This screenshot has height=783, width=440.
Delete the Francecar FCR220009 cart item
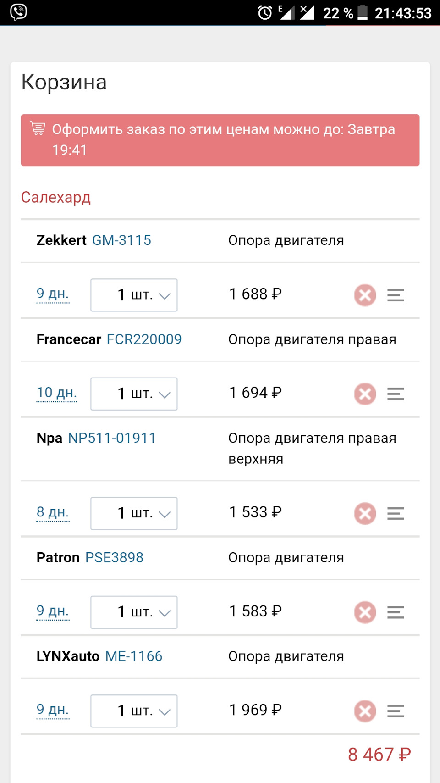[365, 394]
